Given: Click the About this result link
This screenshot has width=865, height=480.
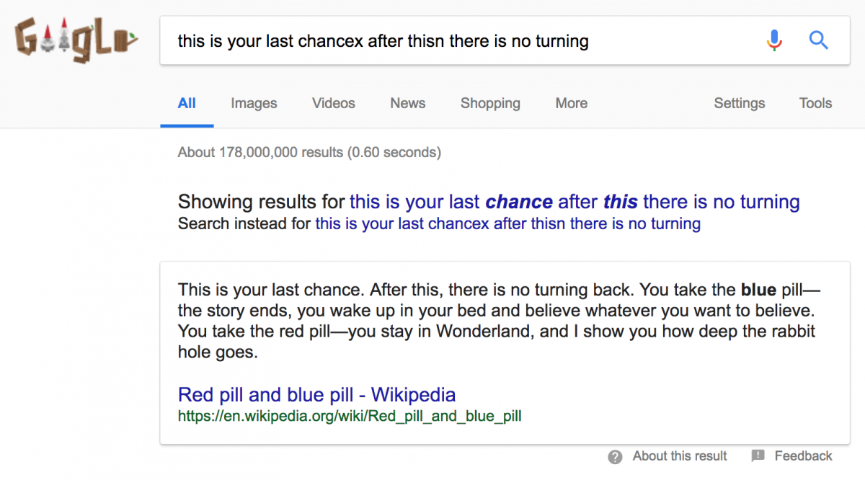Looking at the screenshot, I should (680, 456).
